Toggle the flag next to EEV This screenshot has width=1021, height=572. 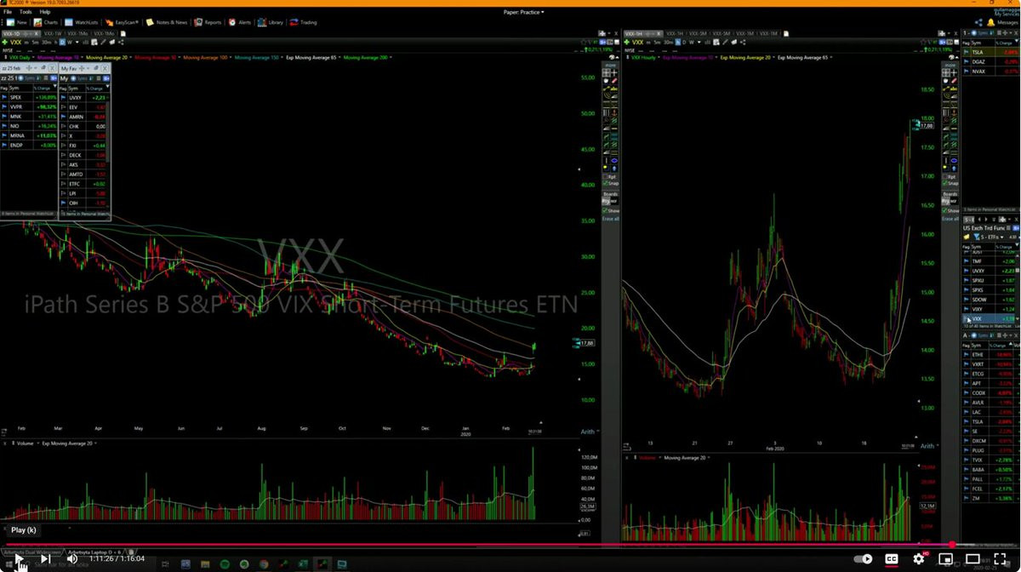pos(63,107)
